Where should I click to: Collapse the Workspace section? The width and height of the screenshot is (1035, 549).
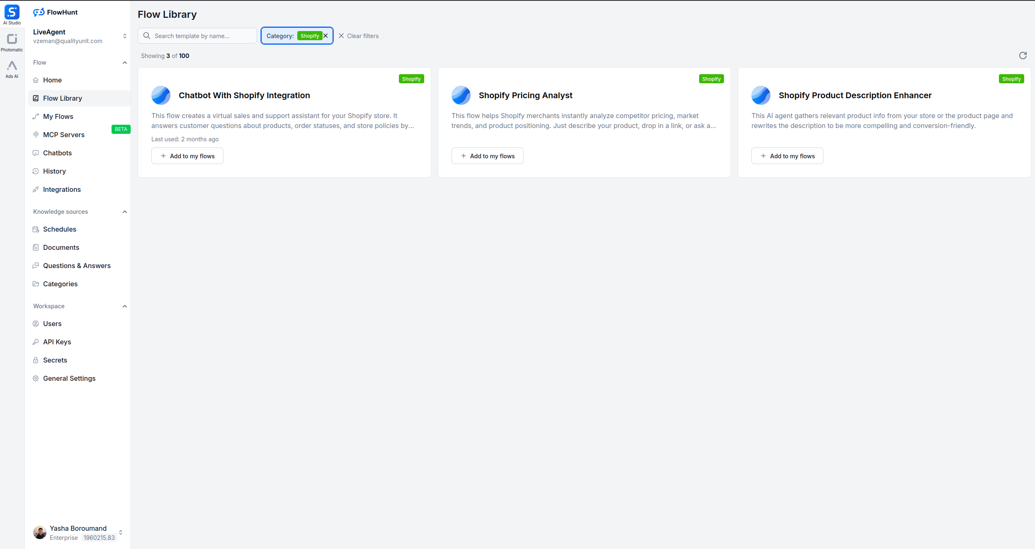click(125, 306)
